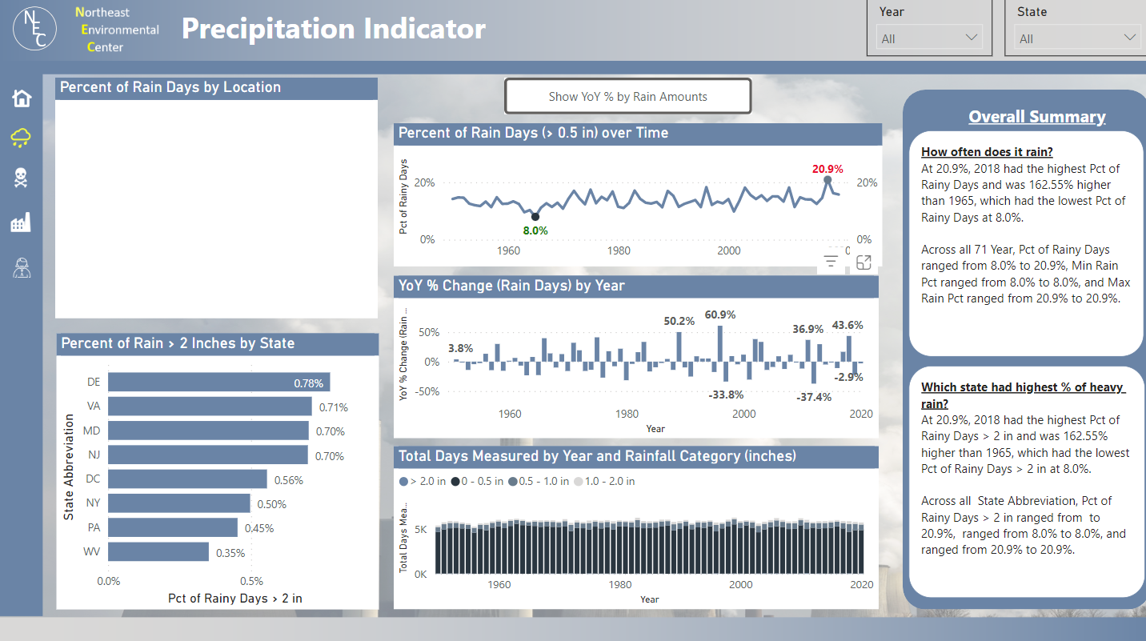Go to the Home page icon
This screenshot has height=641, width=1146.
[22, 98]
